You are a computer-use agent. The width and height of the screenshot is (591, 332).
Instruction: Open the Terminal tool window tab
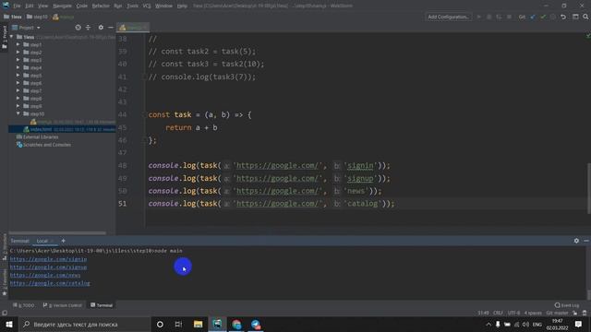(x=102, y=305)
